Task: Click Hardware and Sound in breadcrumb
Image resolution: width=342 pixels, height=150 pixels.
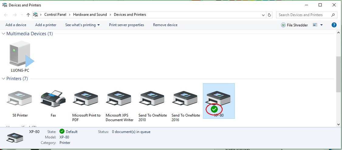Action: coord(90,15)
